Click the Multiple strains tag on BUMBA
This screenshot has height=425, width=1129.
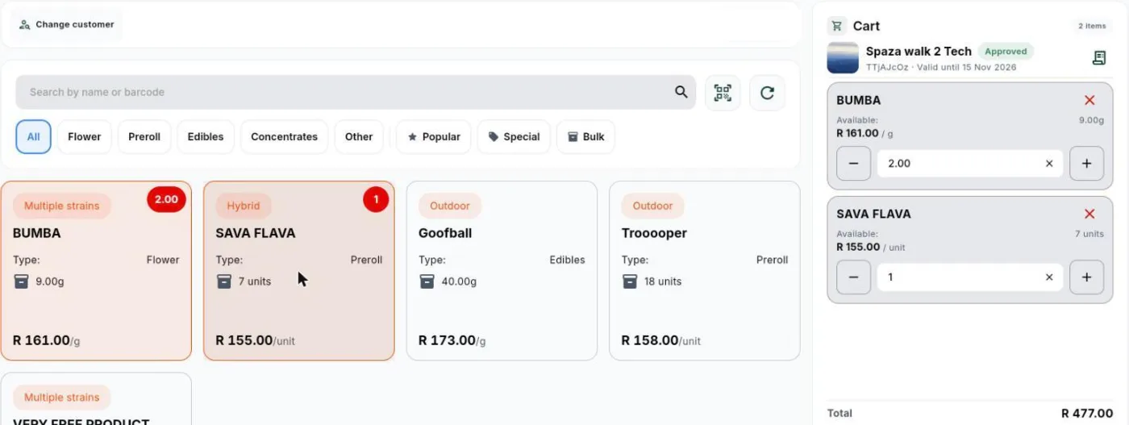62,206
